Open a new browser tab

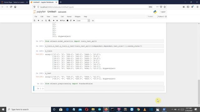61,2
